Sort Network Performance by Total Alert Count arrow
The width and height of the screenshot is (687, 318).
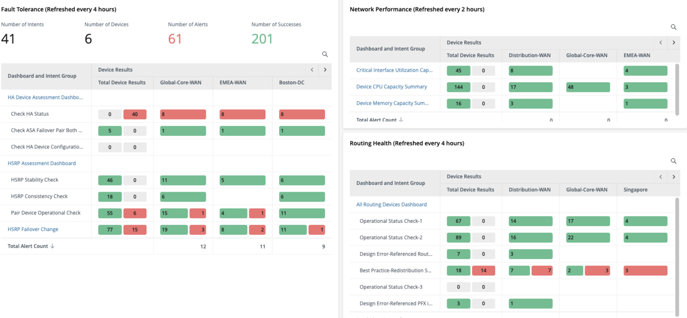coord(401,119)
